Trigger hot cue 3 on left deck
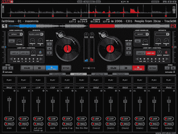178x134 pixels. point(50,53)
